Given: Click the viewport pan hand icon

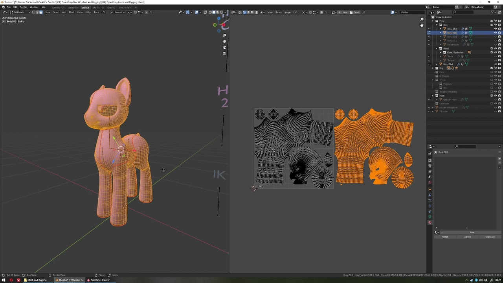Looking at the screenshot, I should coord(224,41).
